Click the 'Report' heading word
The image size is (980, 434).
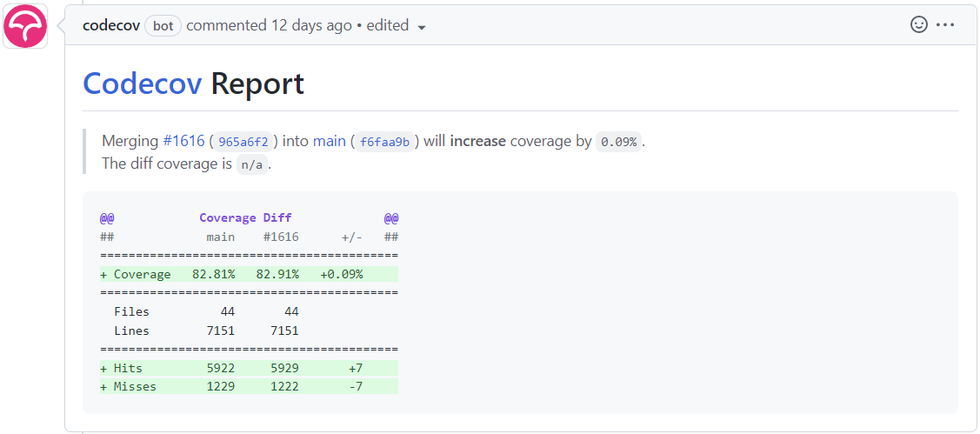click(257, 83)
